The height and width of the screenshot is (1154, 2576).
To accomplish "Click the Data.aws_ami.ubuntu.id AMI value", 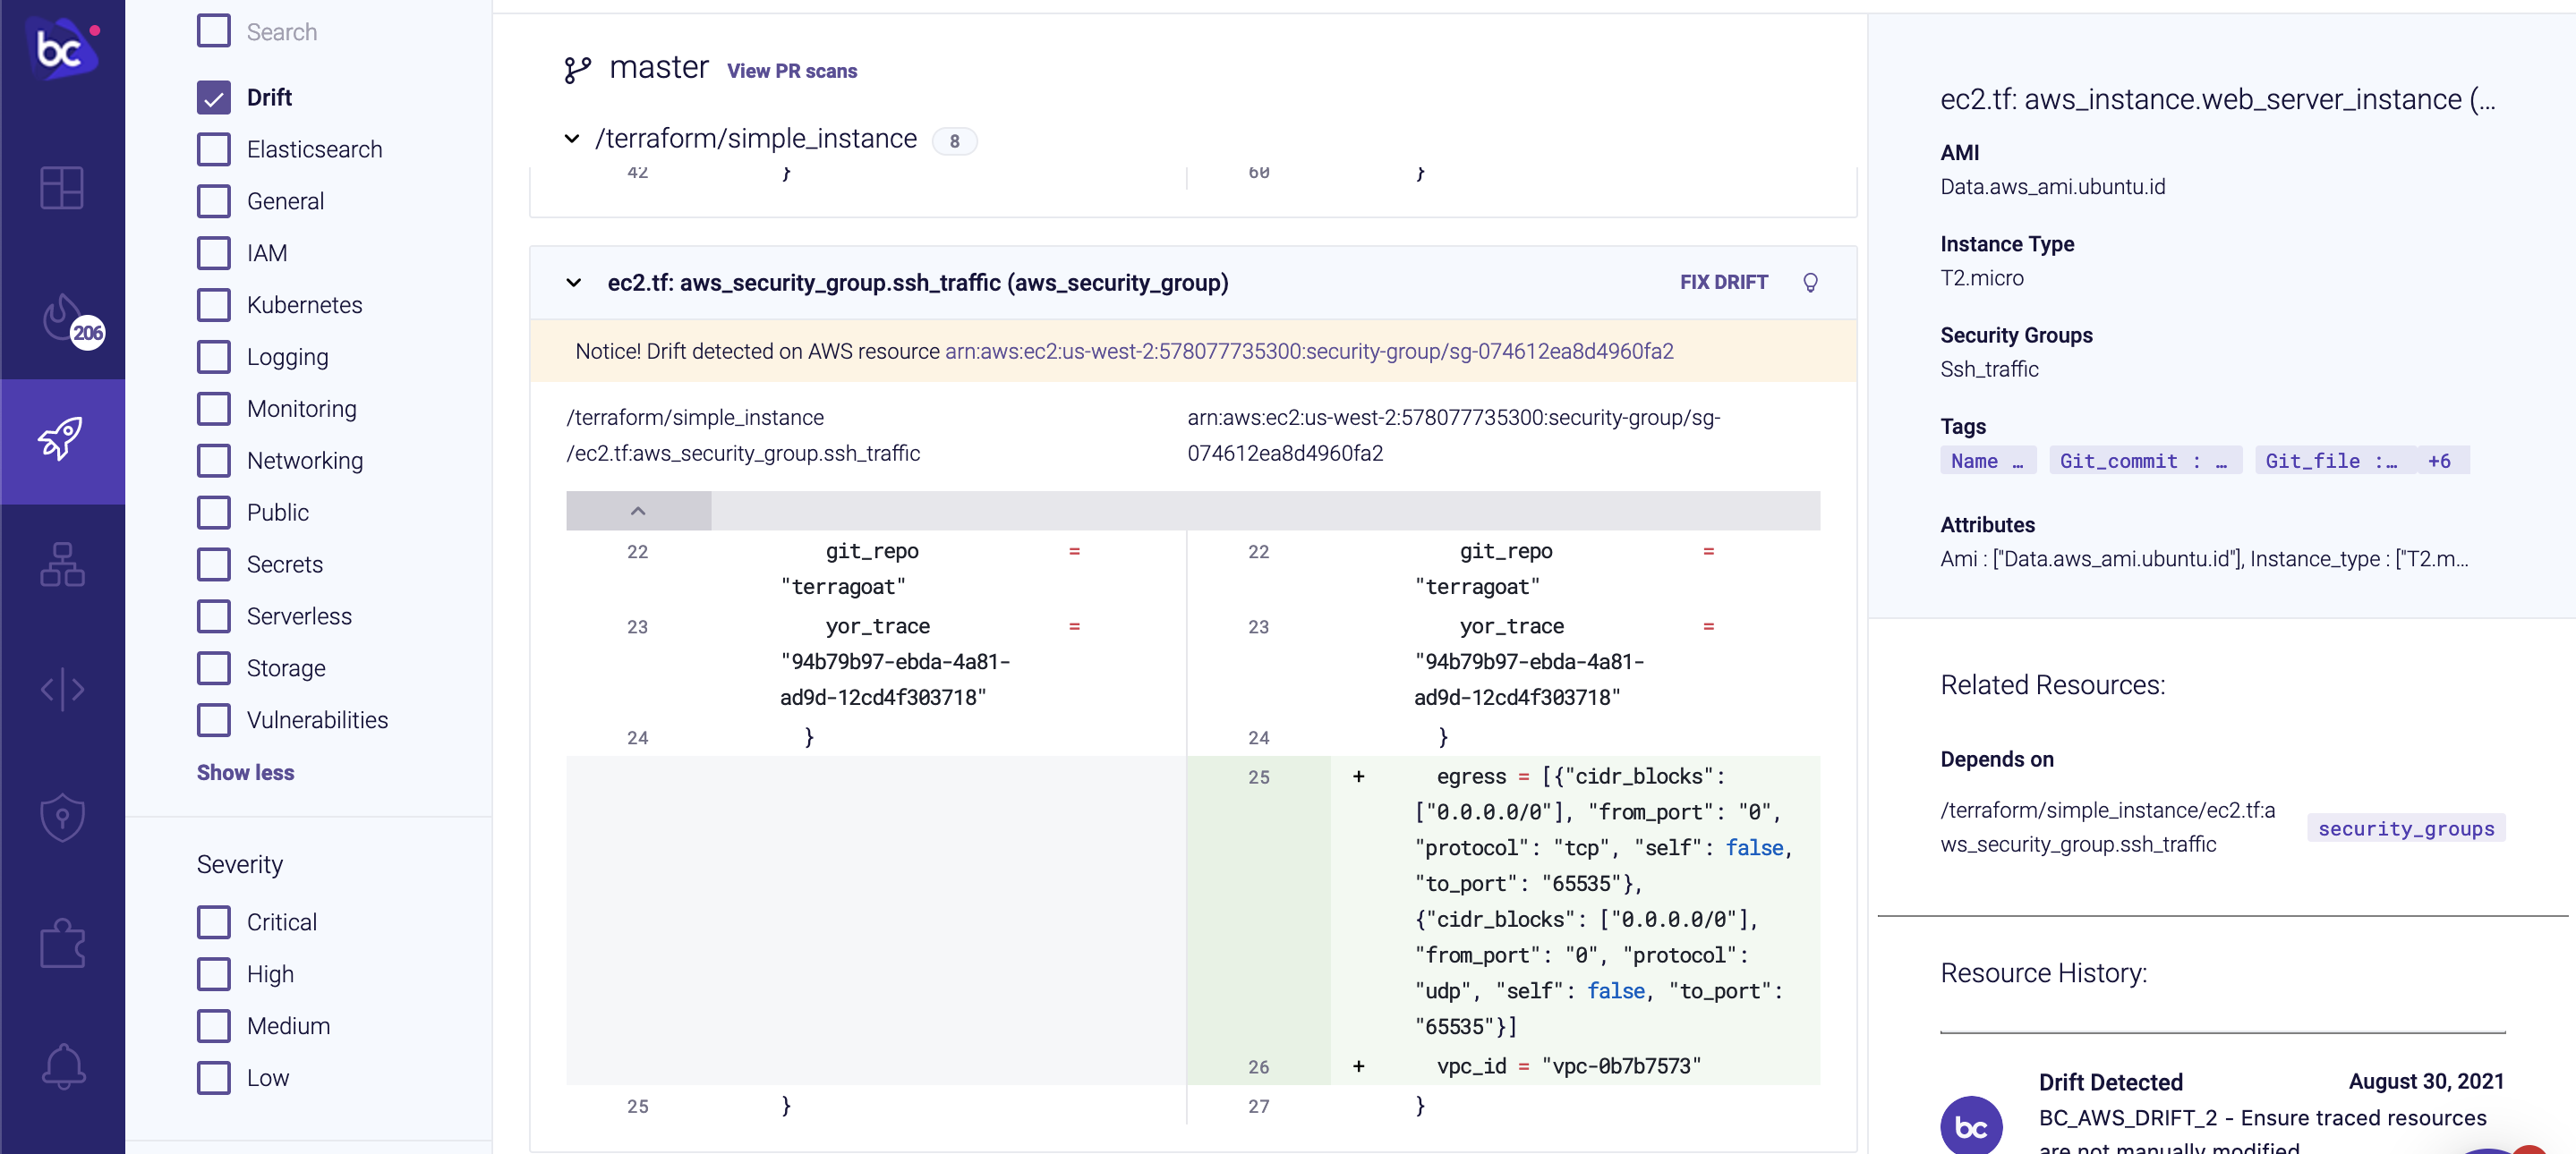I will [x=2053, y=188].
